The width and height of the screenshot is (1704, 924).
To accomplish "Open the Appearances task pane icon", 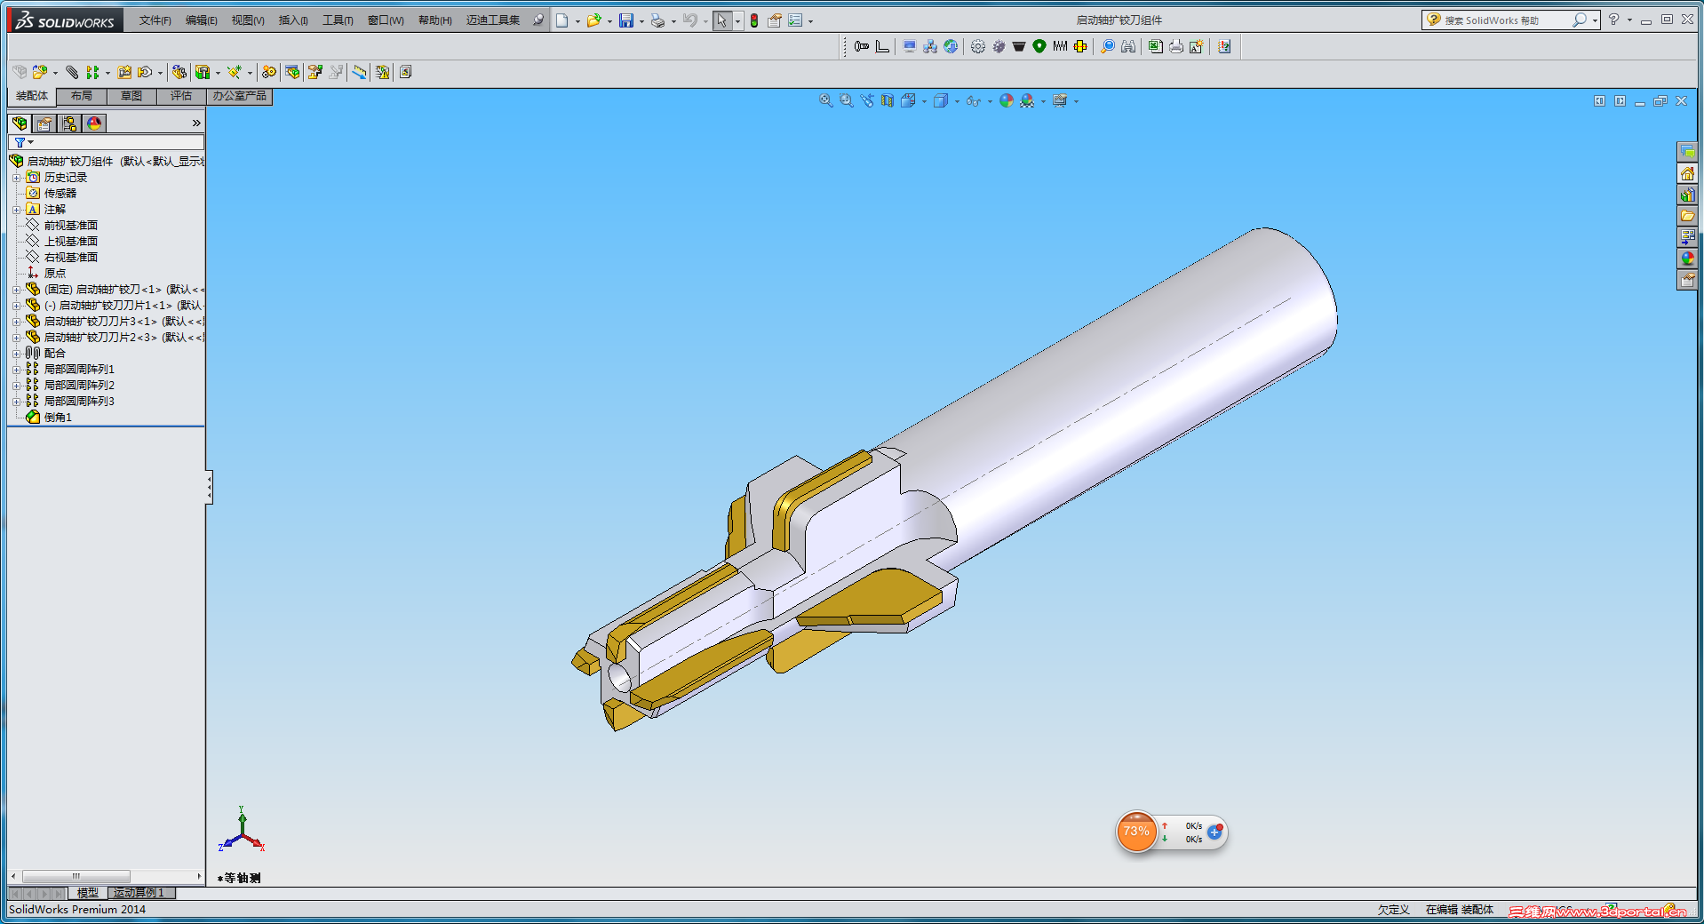I will pyautogui.click(x=1687, y=259).
